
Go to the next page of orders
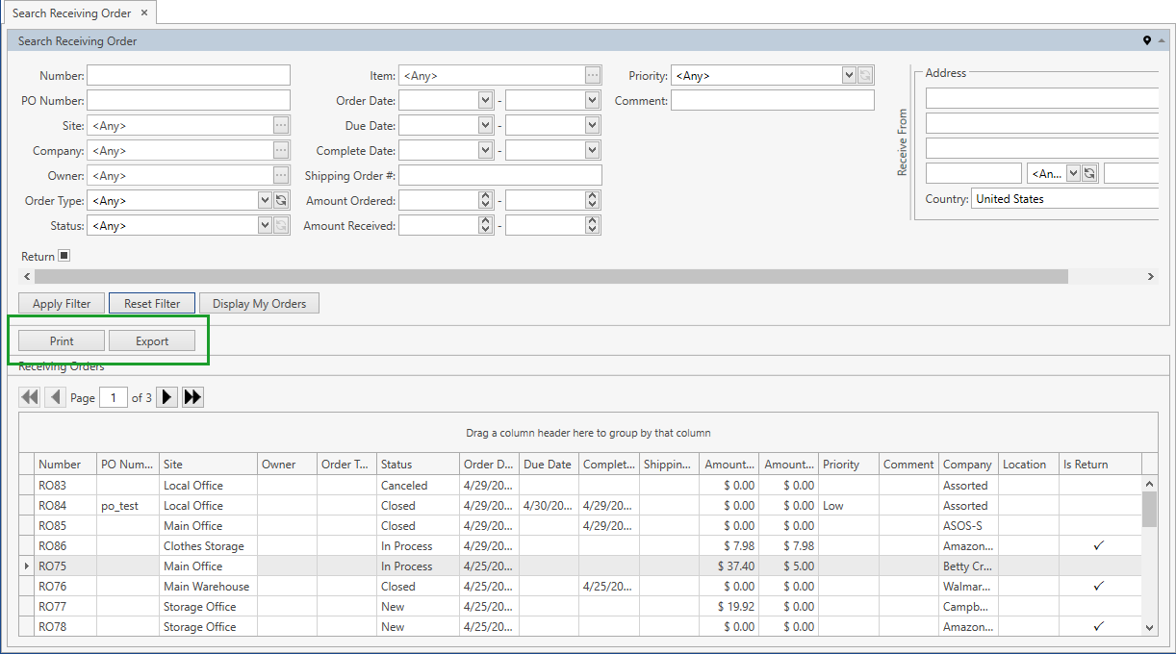coord(166,396)
